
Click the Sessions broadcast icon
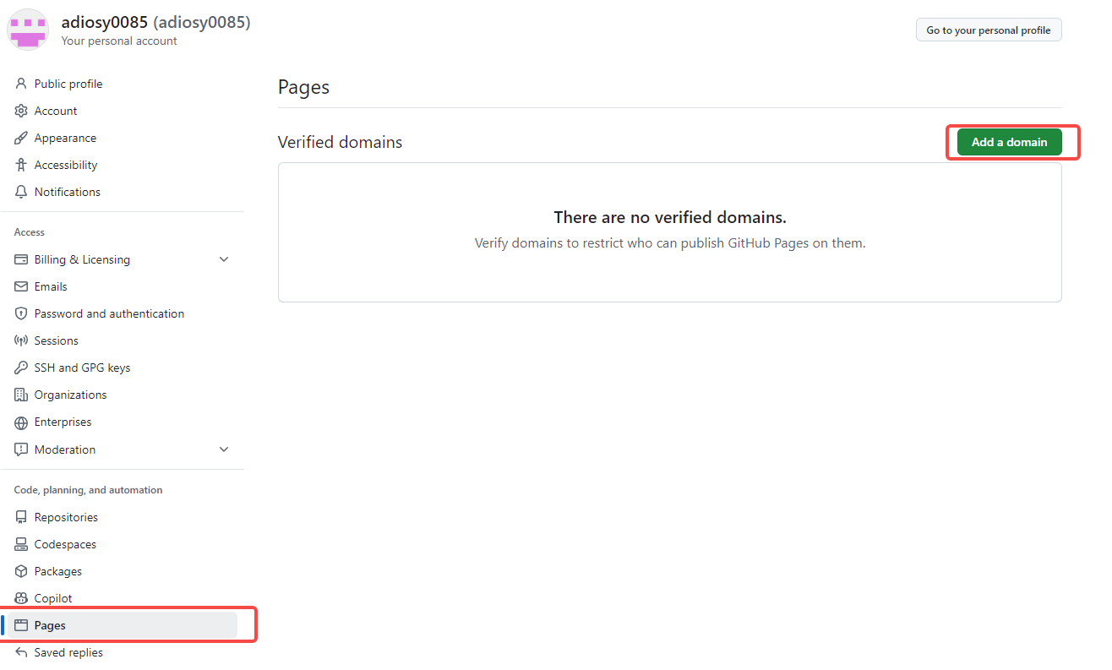(x=21, y=340)
